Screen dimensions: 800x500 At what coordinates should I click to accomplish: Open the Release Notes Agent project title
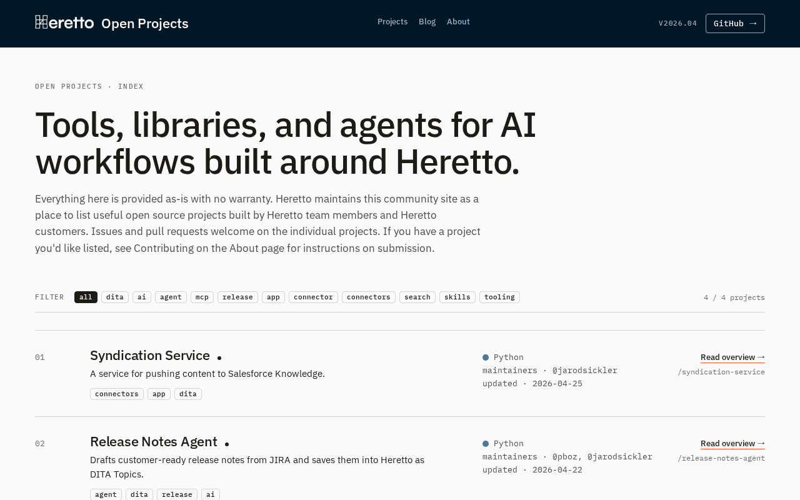click(x=154, y=442)
